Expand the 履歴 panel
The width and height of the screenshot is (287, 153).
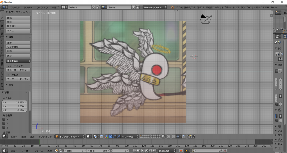(7, 85)
